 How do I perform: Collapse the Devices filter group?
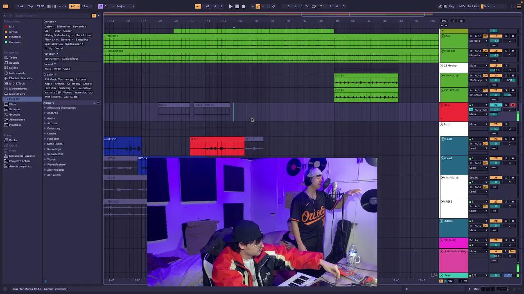(x=50, y=22)
